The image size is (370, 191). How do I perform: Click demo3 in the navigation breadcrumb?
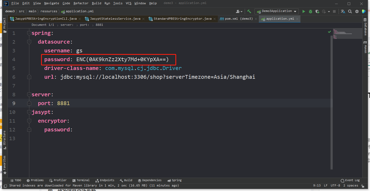pyautogui.click(x=10, y=11)
